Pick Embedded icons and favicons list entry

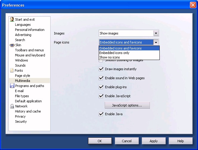[121, 48]
